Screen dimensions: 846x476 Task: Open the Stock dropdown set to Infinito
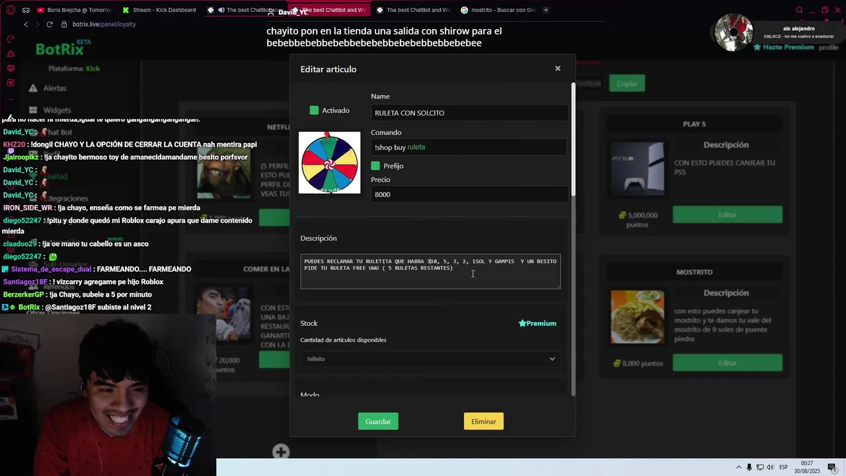click(430, 359)
